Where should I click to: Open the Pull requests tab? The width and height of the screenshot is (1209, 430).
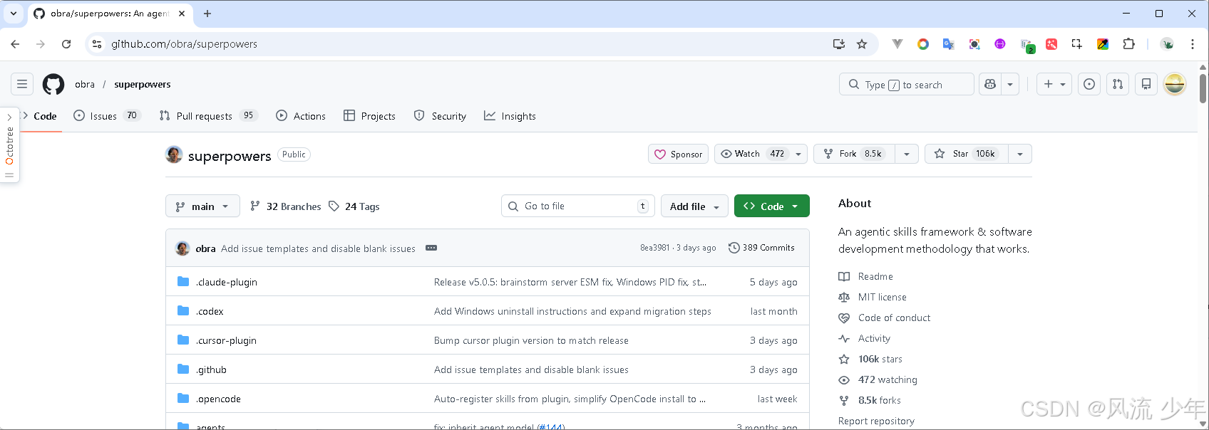[208, 116]
